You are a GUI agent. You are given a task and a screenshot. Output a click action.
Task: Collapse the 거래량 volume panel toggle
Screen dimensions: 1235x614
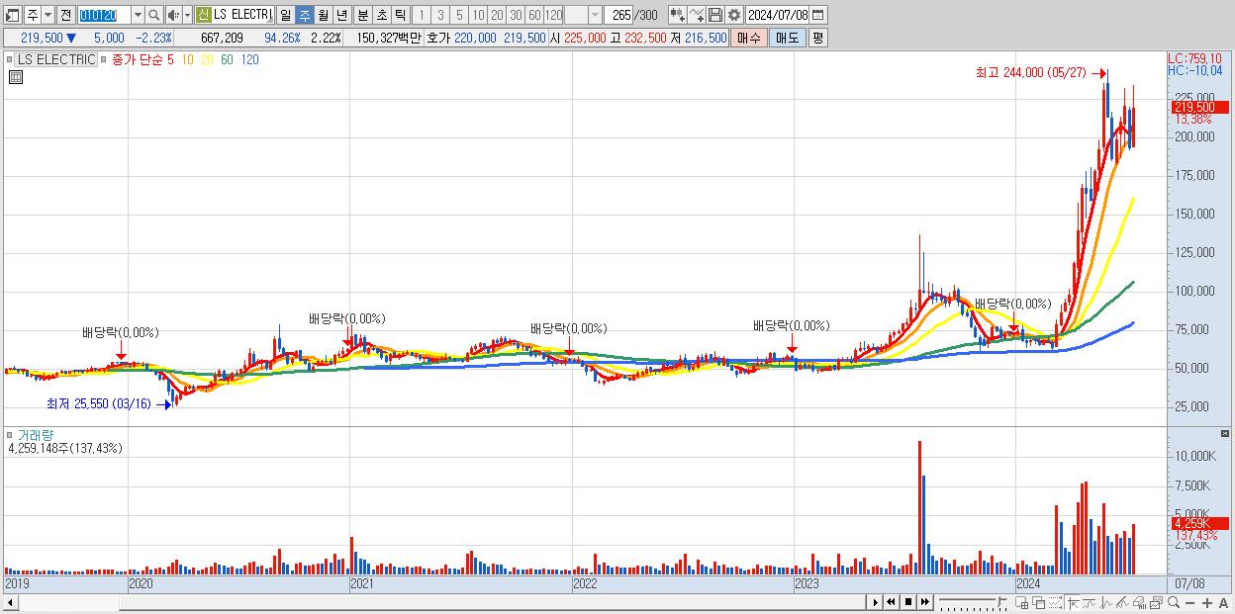(11, 434)
